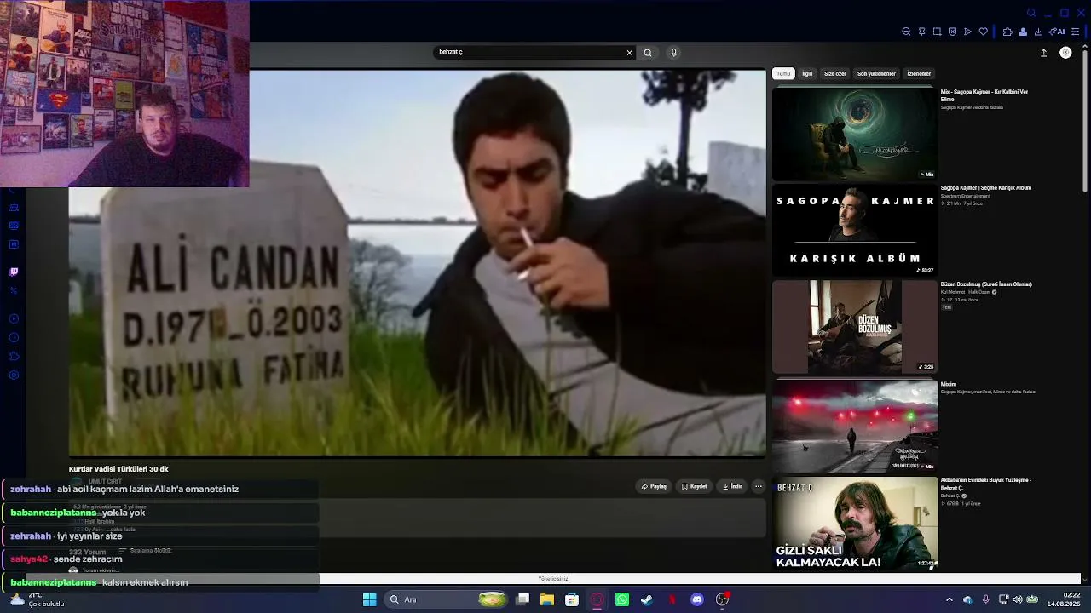Select the İzlenenler filter chip
1091x613 pixels.
click(919, 74)
